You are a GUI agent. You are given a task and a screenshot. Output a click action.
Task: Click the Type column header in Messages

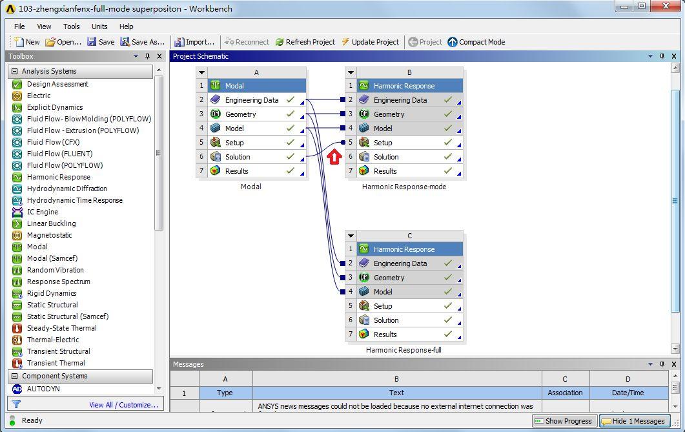(x=225, y=393)
